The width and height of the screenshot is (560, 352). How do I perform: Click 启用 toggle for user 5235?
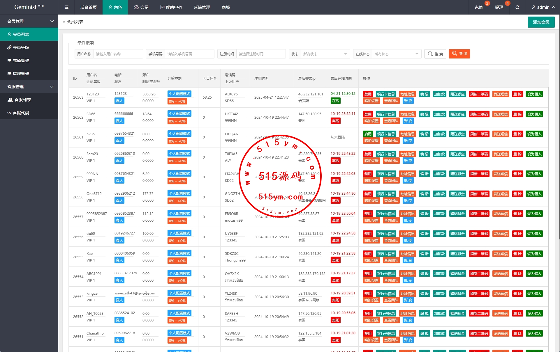[x=368, y=134]
